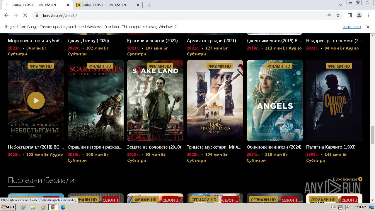Open File Explorer from the taskbar
This screenshot has width=375, height=211.
tap(33, 207)
